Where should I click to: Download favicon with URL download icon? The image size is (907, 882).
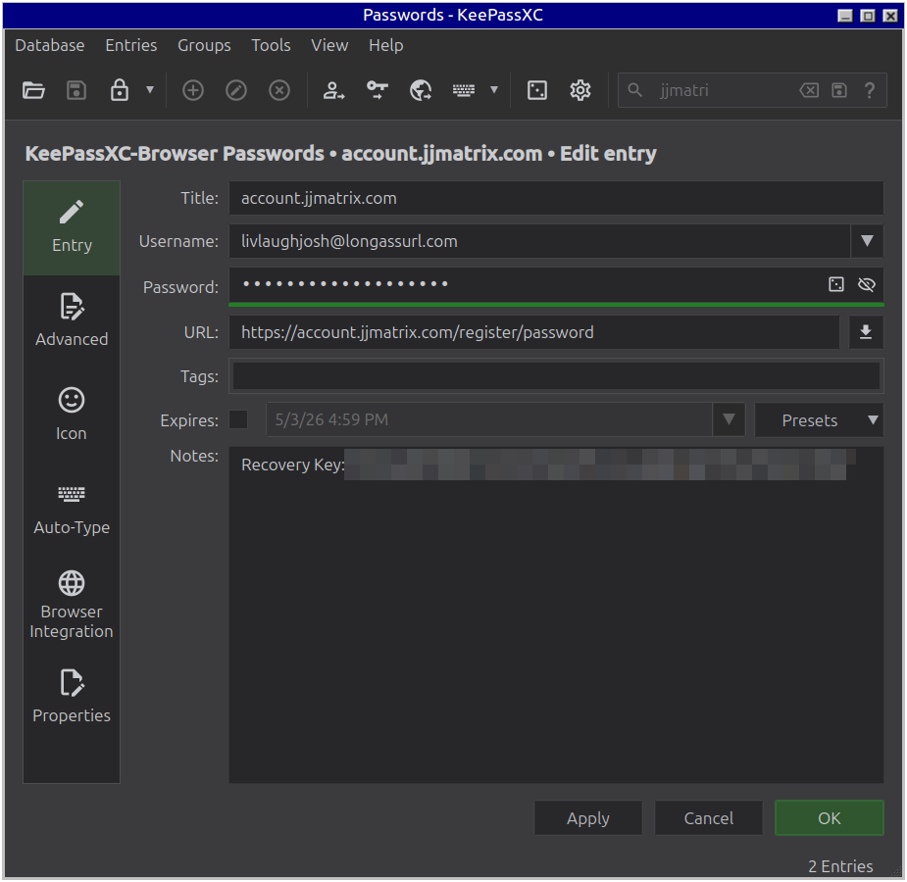(x=866, y=332)
